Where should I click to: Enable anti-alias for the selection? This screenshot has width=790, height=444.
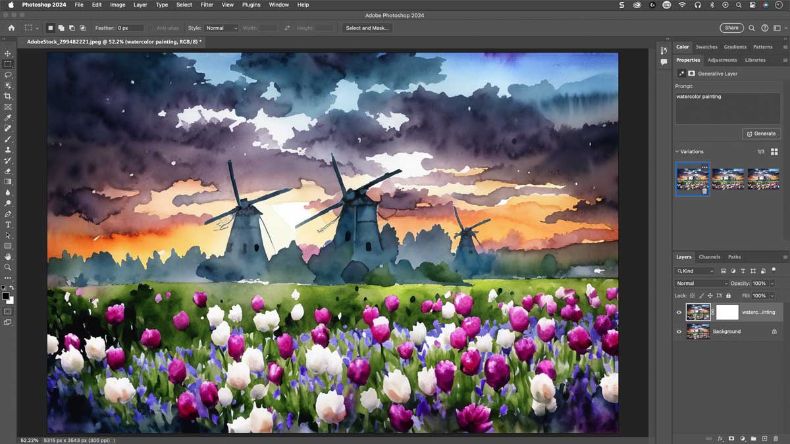[152, 28]
